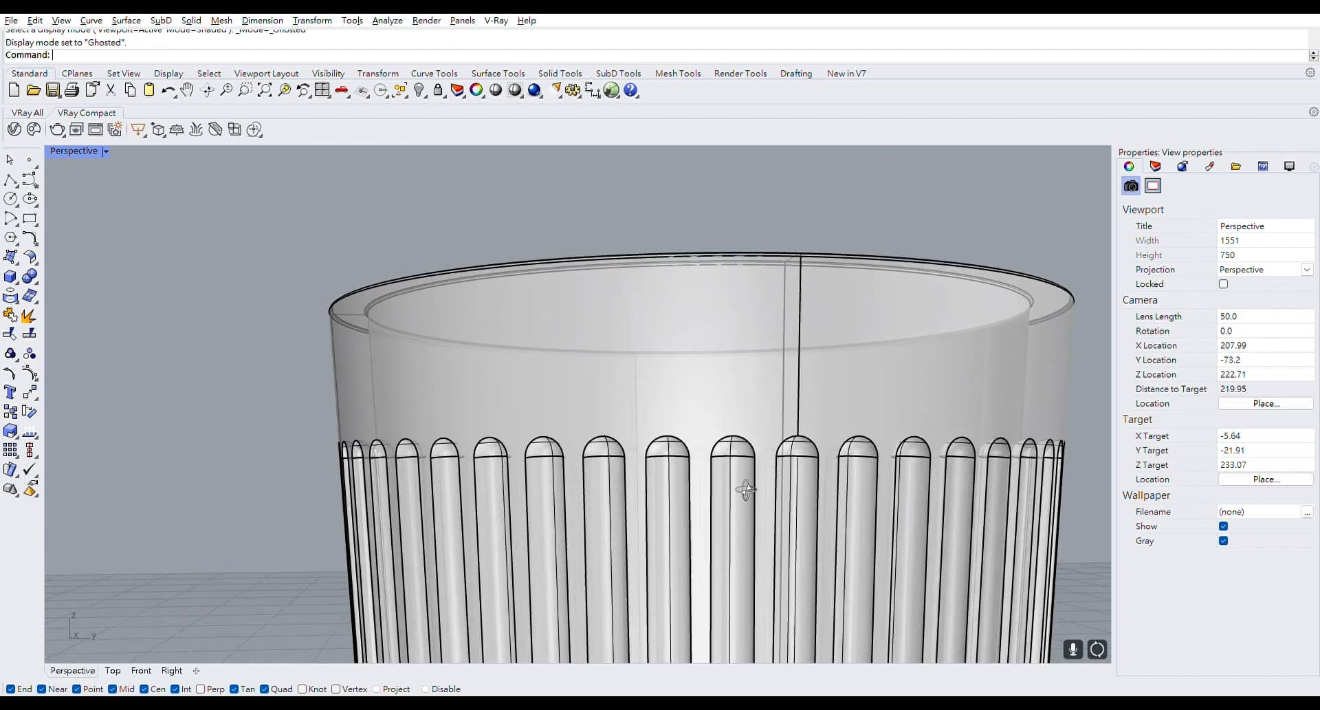Click the Lock objects padlock icon
This screenshot has height=710, width=1320.
pyautogui.click(x=438, y=90)
